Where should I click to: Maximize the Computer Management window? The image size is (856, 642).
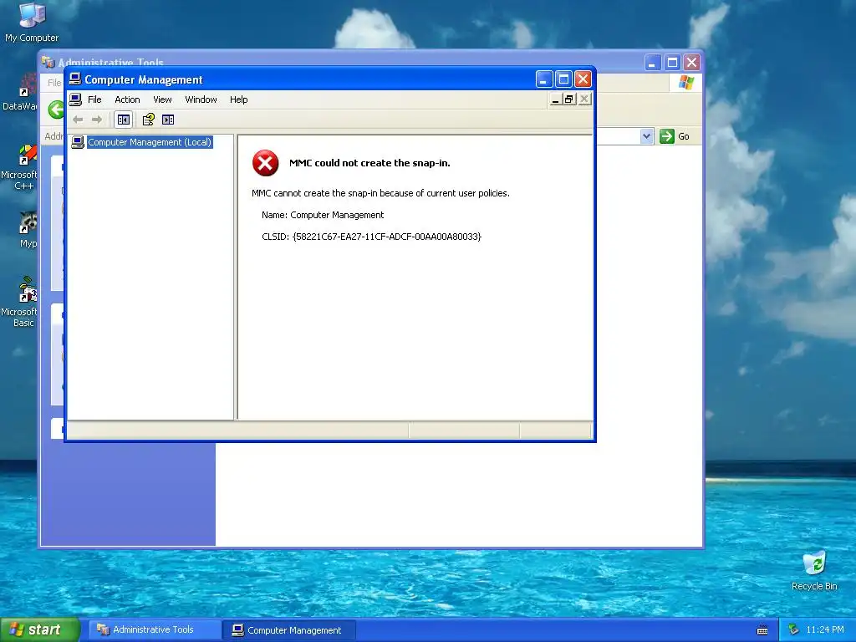pos(563,79)
